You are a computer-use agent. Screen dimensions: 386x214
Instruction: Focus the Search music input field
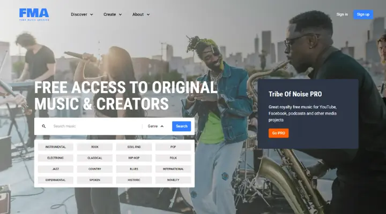96,126
